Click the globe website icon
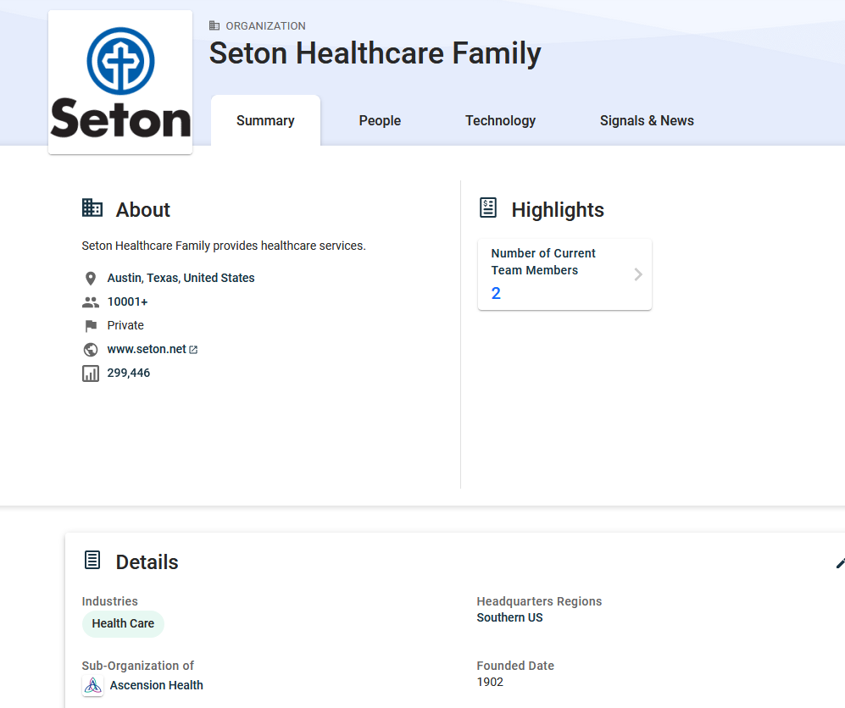Image resolution: width=845 pixels, height=708 pixels. [x=91, y=350]
